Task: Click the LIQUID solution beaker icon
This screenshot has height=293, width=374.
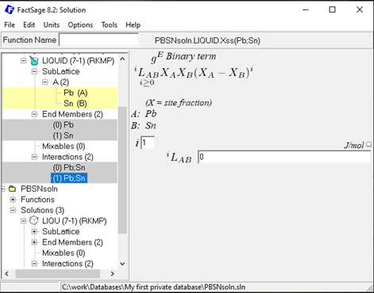Action: point(34,61)
